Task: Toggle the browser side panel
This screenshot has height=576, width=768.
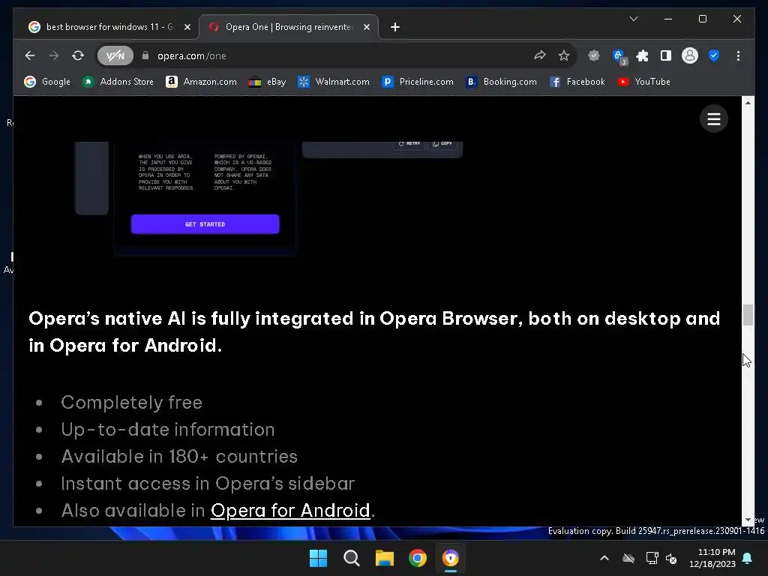Action: (x=666, y=55)
